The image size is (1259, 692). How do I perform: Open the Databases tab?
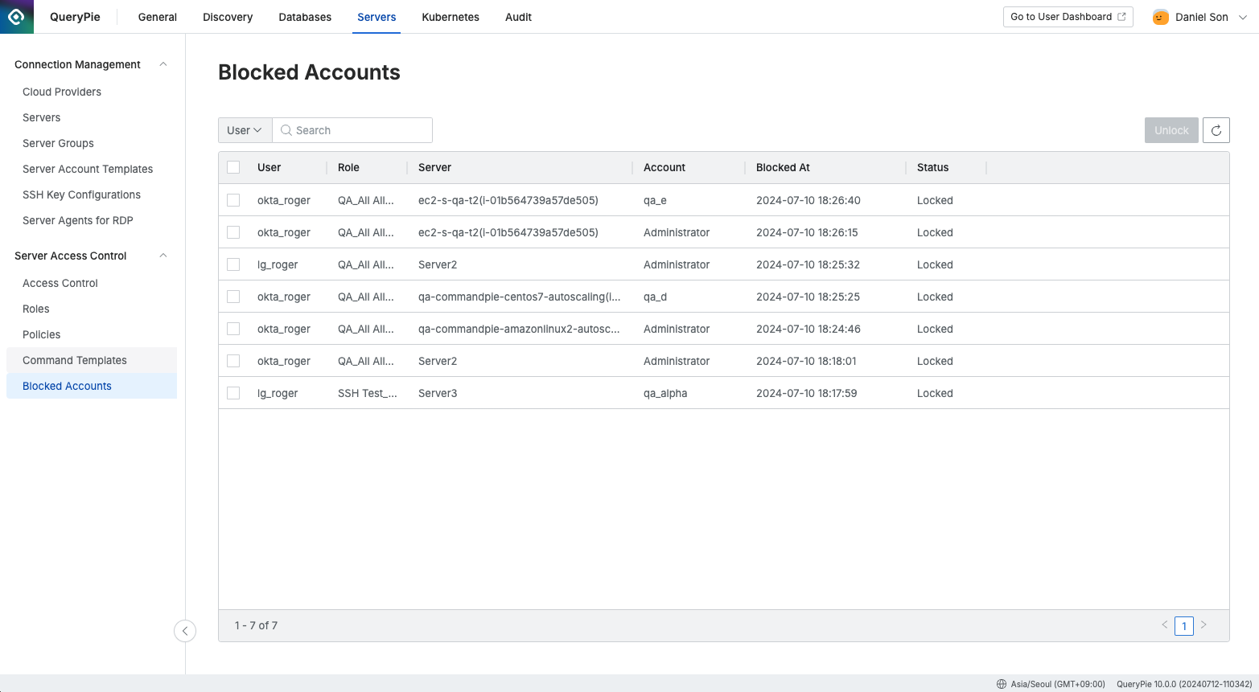click(x=305, y=17)
